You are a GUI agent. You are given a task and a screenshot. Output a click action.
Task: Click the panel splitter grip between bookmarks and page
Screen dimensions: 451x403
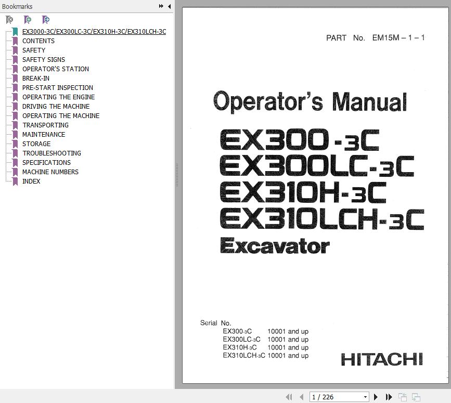tap(177, 175)
